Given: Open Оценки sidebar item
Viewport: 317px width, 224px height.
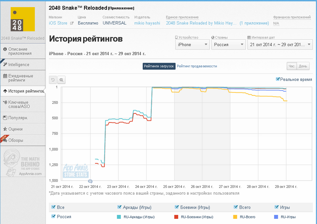Looking at the screenshot, I should [x=23, y=129].
